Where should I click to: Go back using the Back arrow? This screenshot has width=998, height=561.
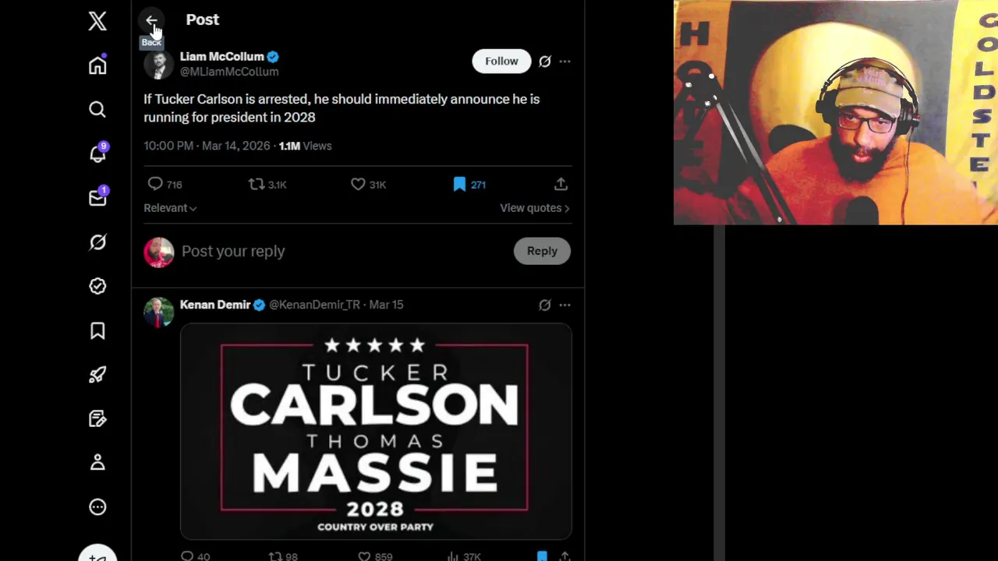(x=151, y=20)
